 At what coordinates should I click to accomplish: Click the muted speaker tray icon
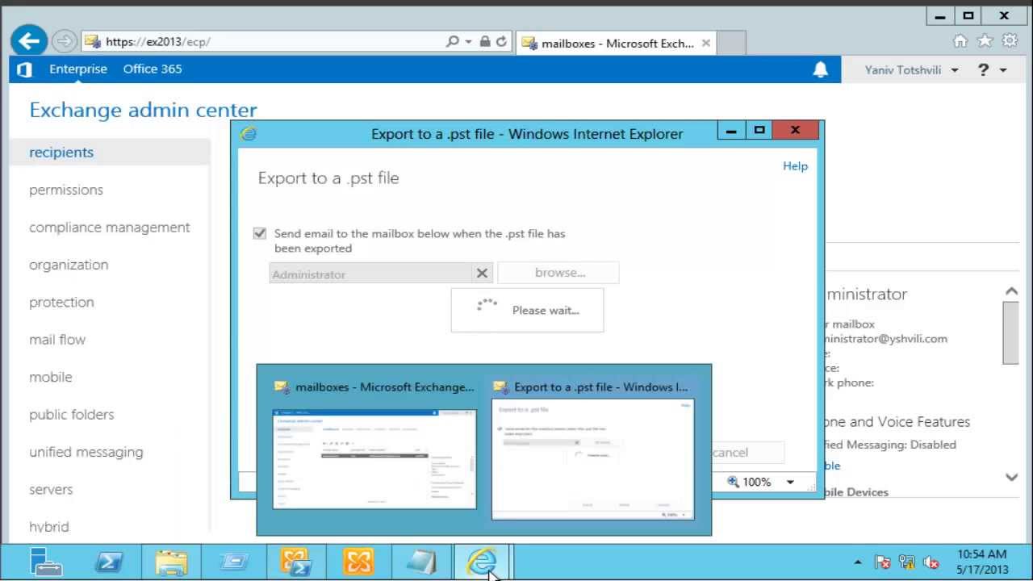point(931,562)
